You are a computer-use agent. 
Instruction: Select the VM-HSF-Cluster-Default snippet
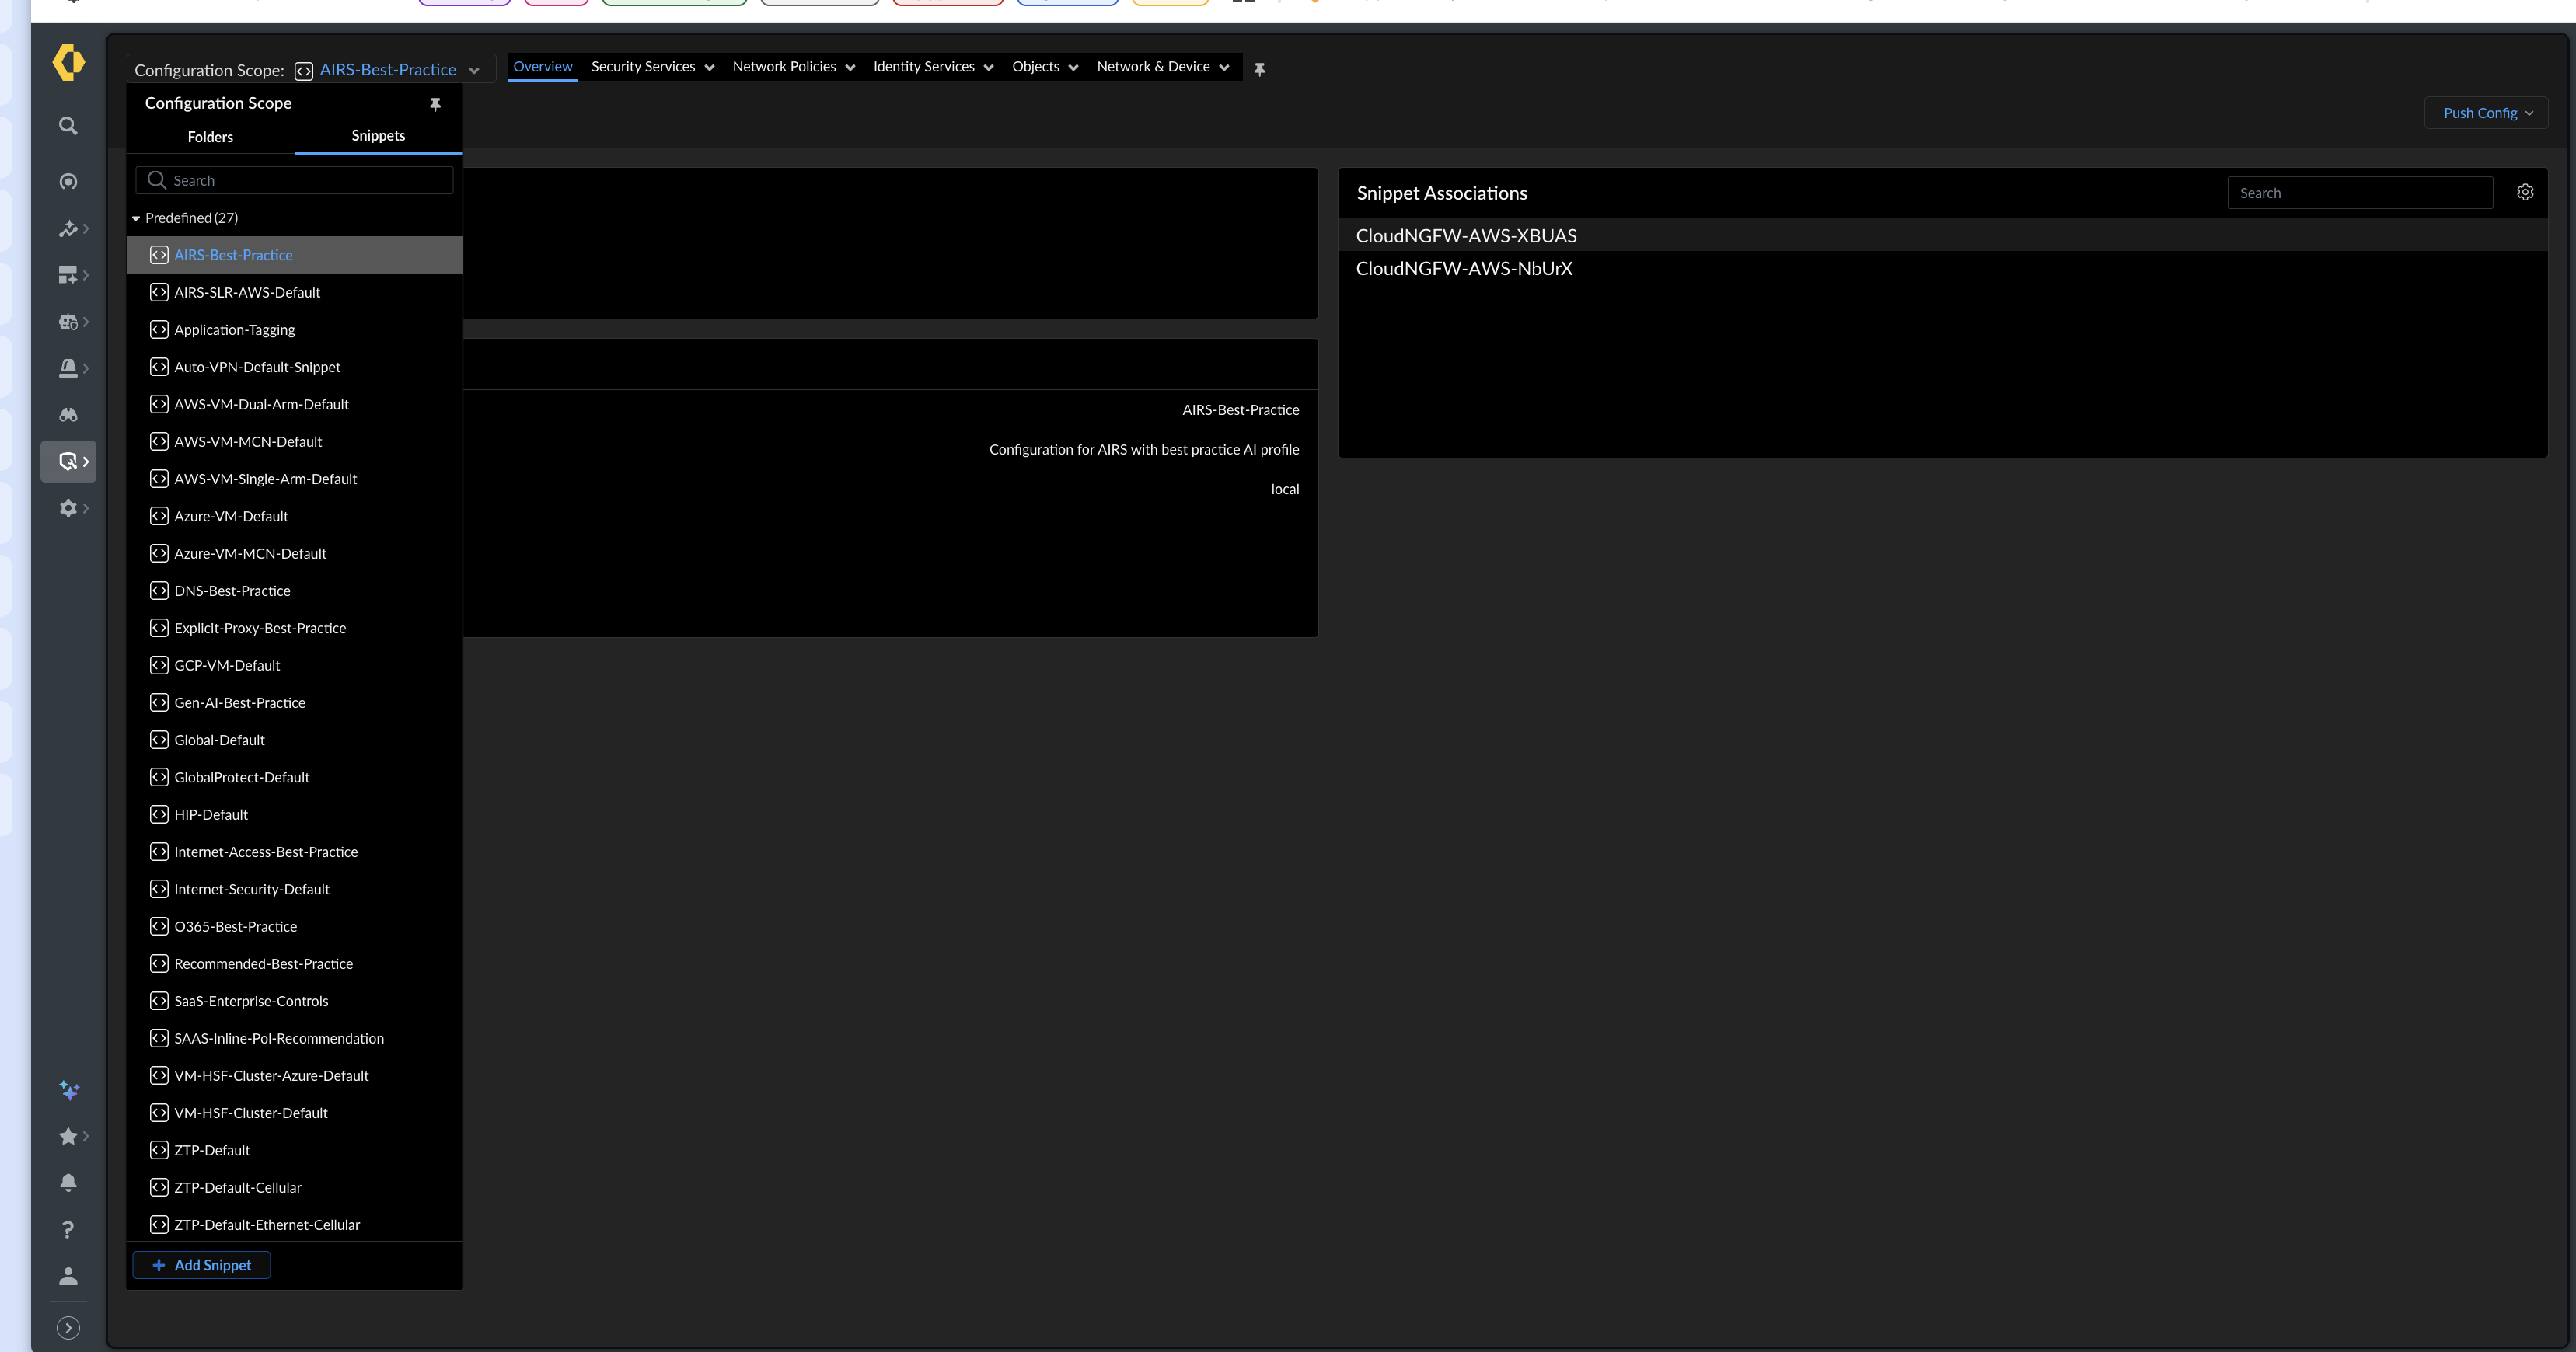coord(295,1113)
